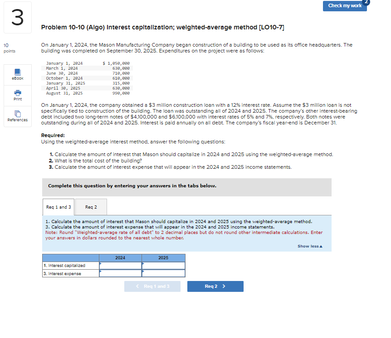The width and height of the screenshot is (391, 338).
Task: Click the Check my work button
Action: coord(345,6)
